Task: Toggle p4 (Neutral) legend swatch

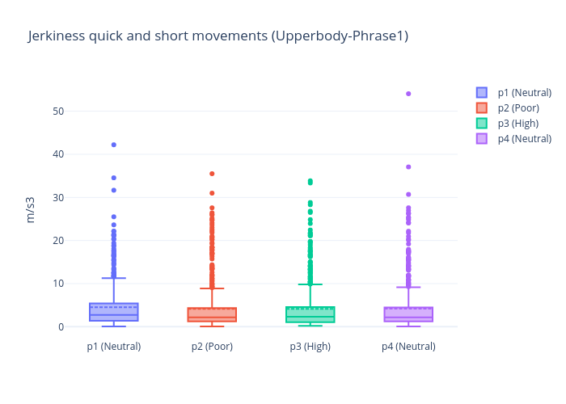Action: pyautogui.click(x=482, y=139)
